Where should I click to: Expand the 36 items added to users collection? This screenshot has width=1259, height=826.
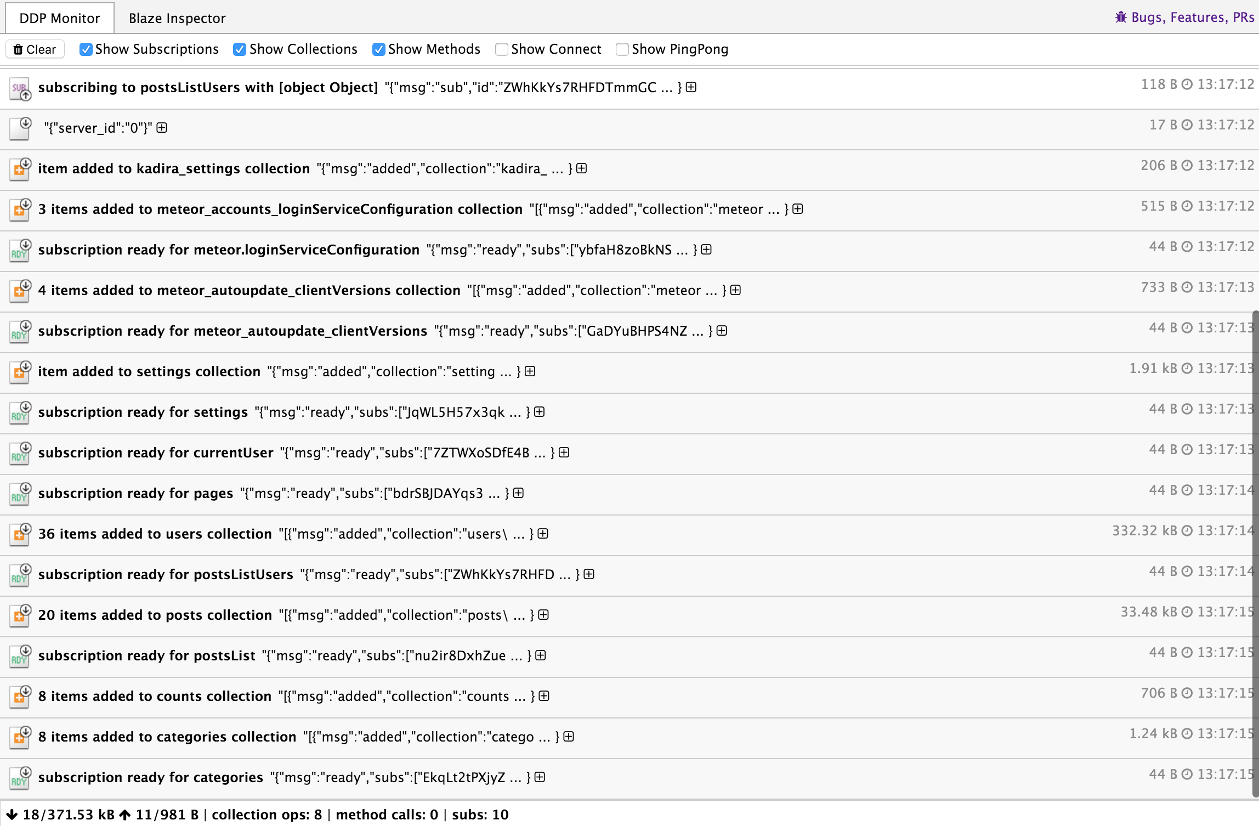tap(545, 534)
